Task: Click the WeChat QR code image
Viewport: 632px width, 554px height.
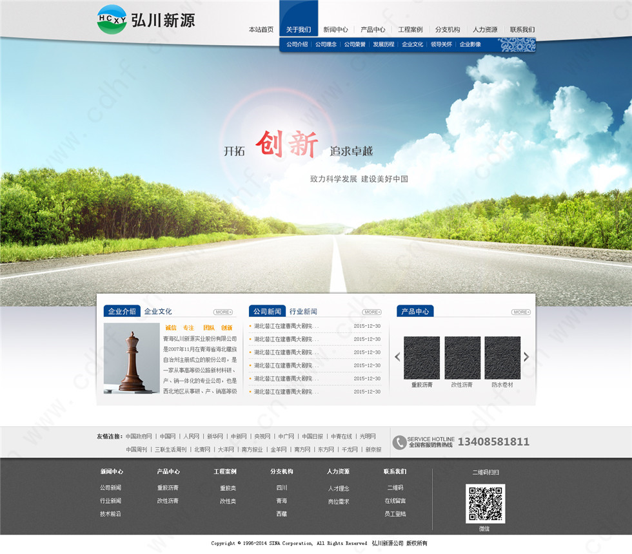Action: [485, 503]
